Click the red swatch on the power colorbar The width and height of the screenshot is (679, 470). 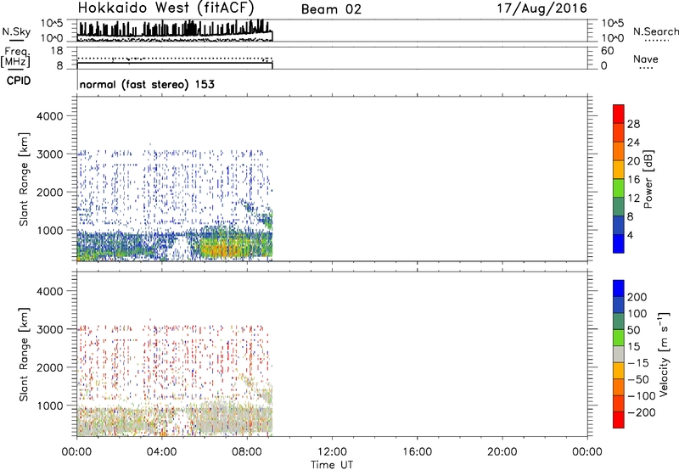coord(619,114)
